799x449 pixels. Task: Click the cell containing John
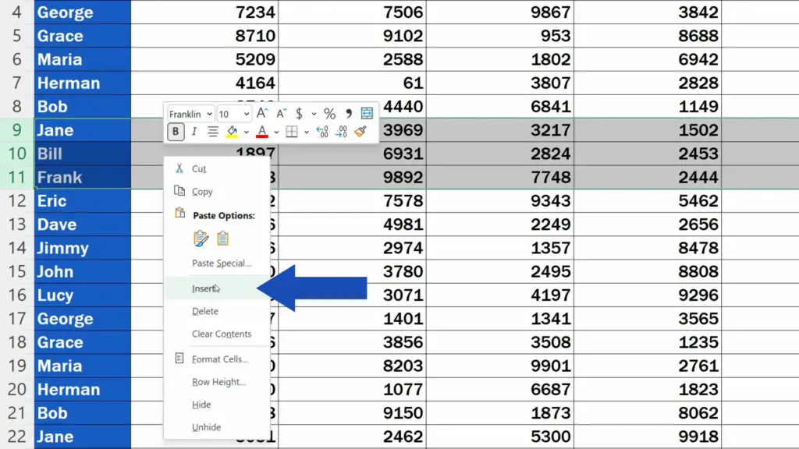(x=83, y=271)
